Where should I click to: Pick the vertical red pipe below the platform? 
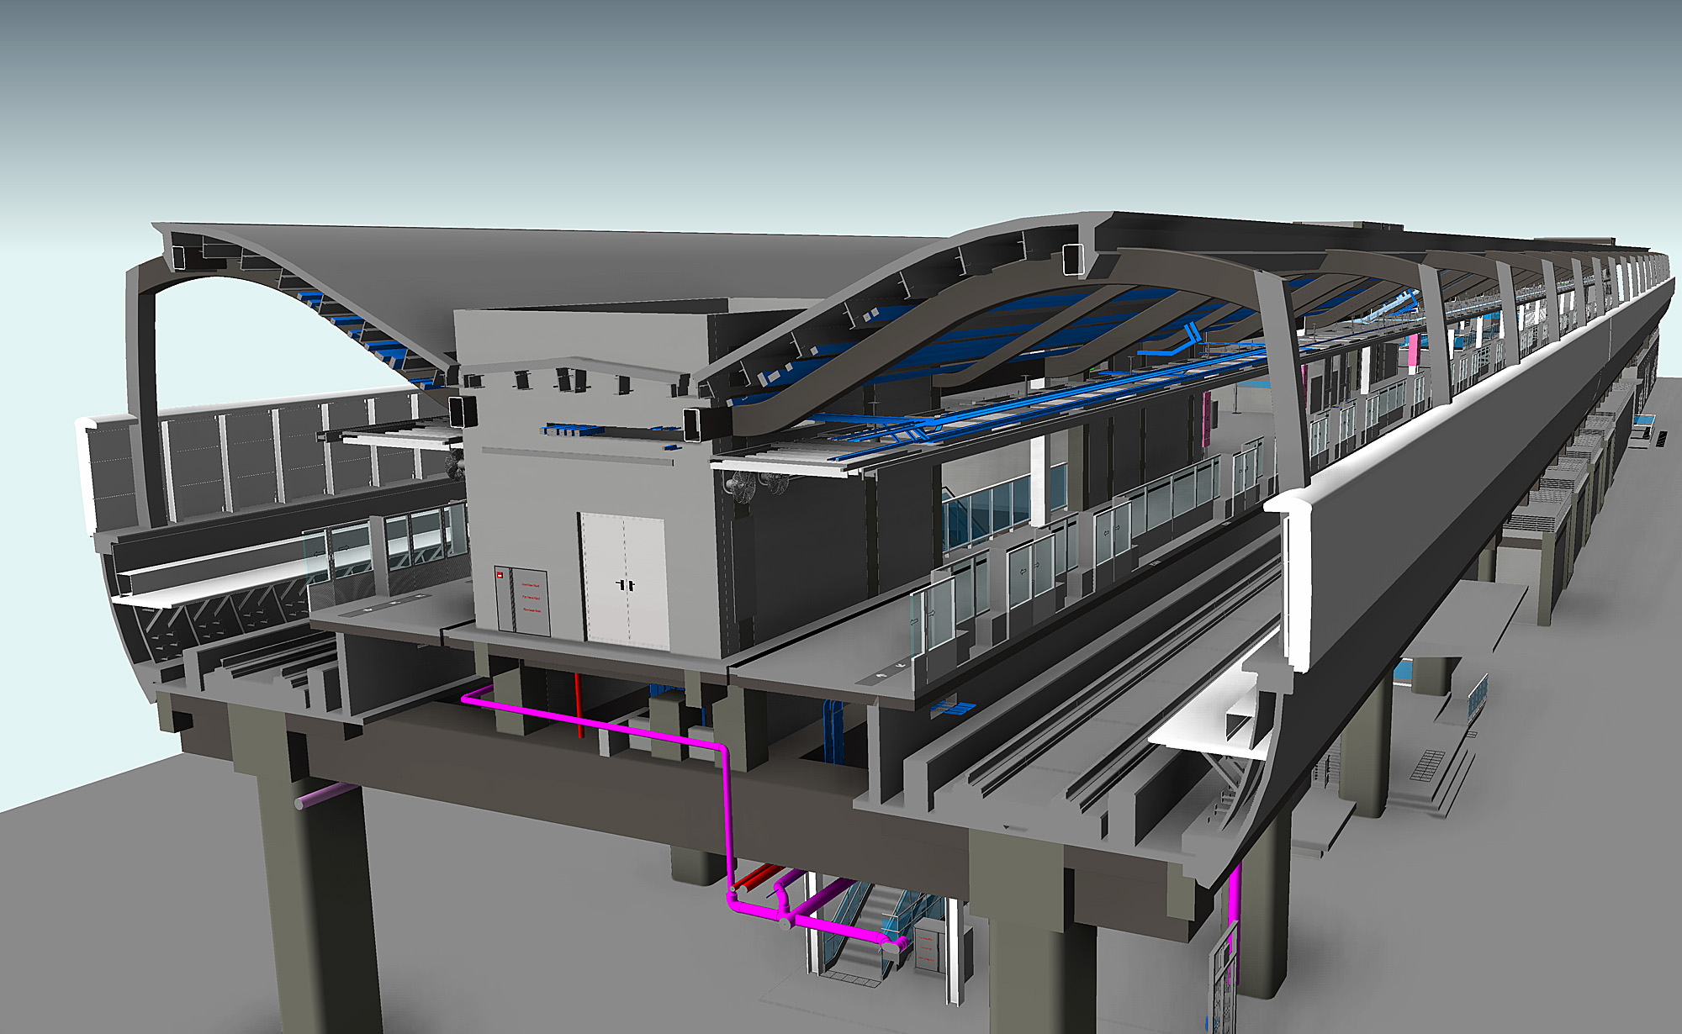(x=579, y=704)
